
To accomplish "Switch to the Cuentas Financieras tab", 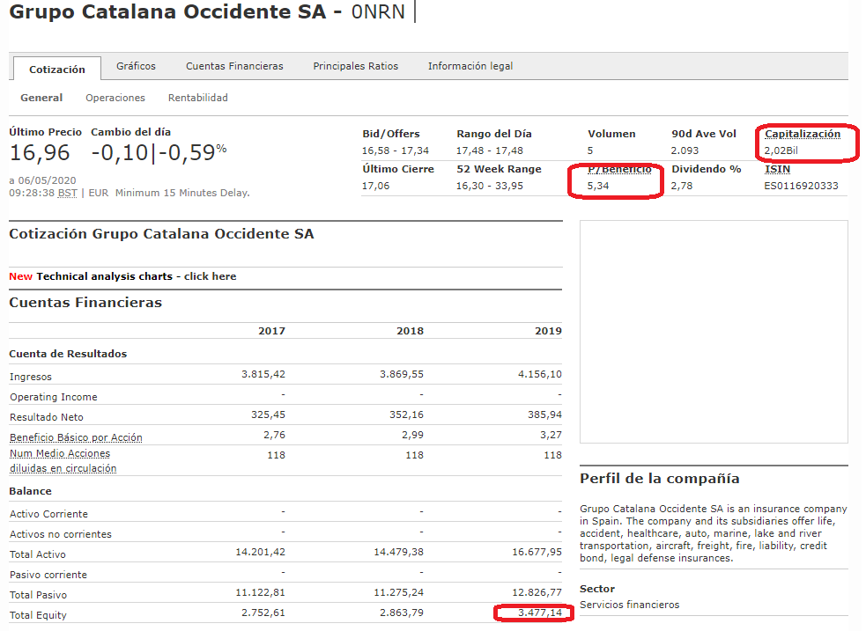I will [x=234, y=66].
